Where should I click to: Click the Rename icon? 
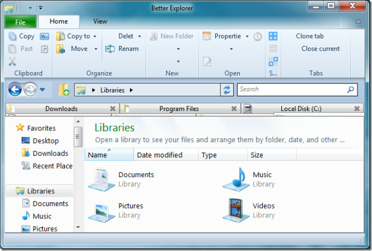click(110, 49)
